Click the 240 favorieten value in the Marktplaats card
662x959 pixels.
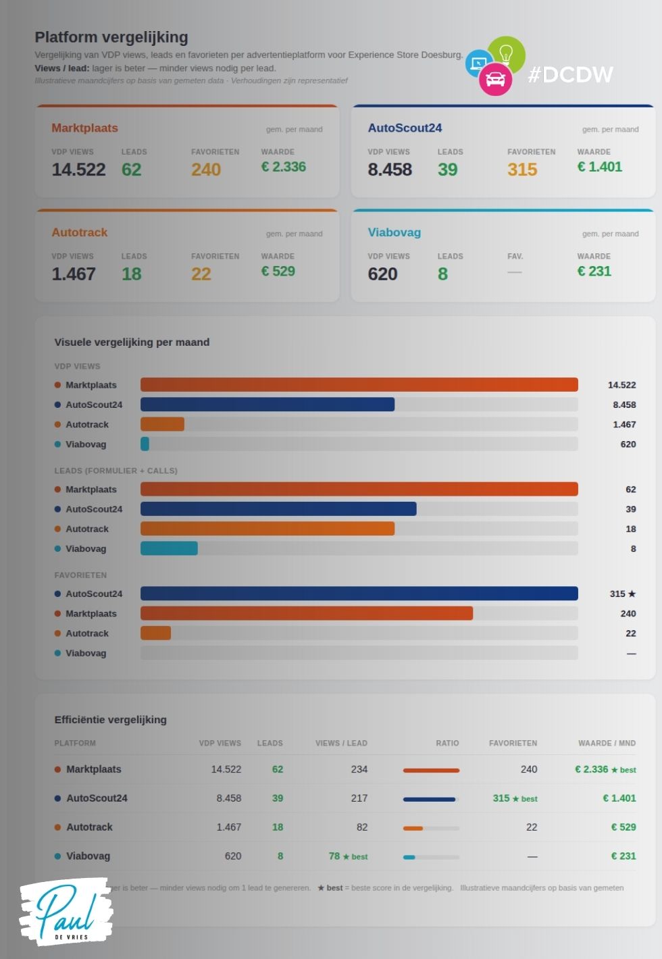point(206,170)
